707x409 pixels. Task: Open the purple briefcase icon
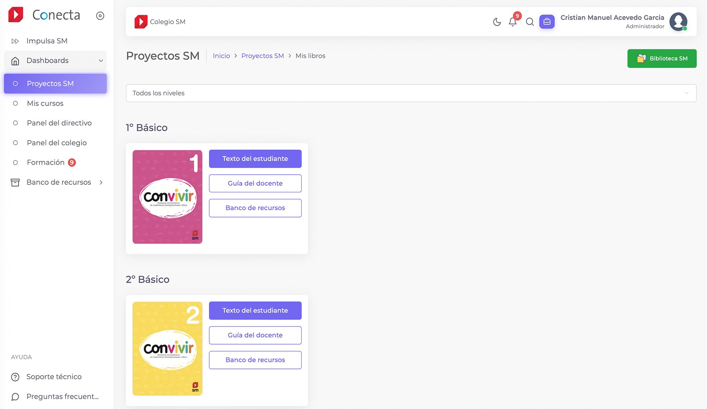(x=547, y=22)
